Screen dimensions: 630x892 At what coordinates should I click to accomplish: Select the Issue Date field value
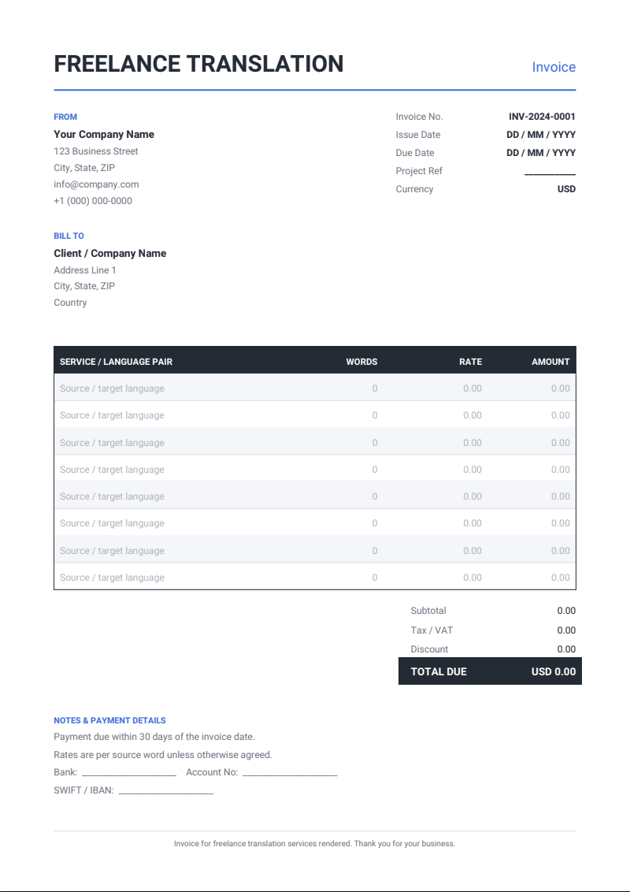pyautogui.click(x=541, y=135)
